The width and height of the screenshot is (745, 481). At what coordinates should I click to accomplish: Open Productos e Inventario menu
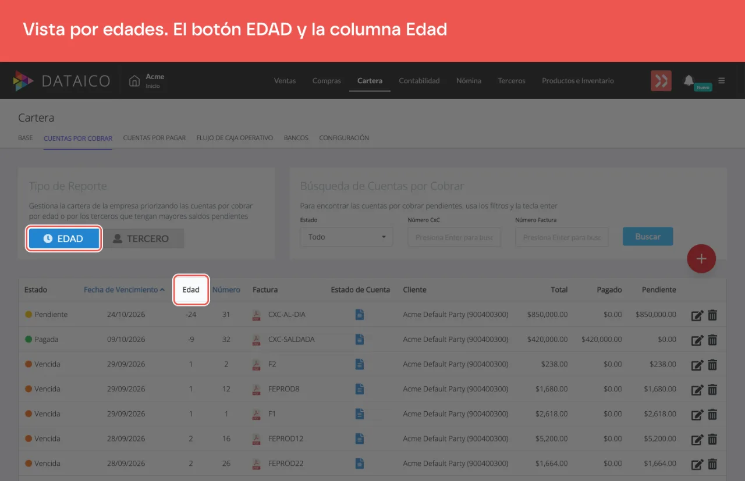[x=578, y=81]
